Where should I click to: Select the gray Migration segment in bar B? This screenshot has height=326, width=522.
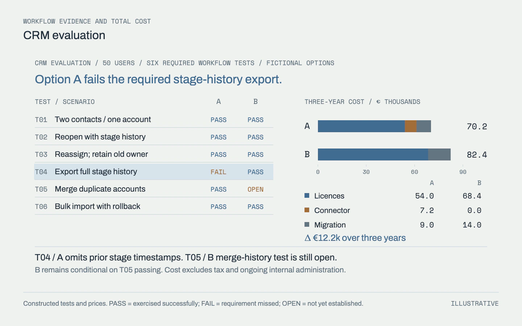coord(439,154)
